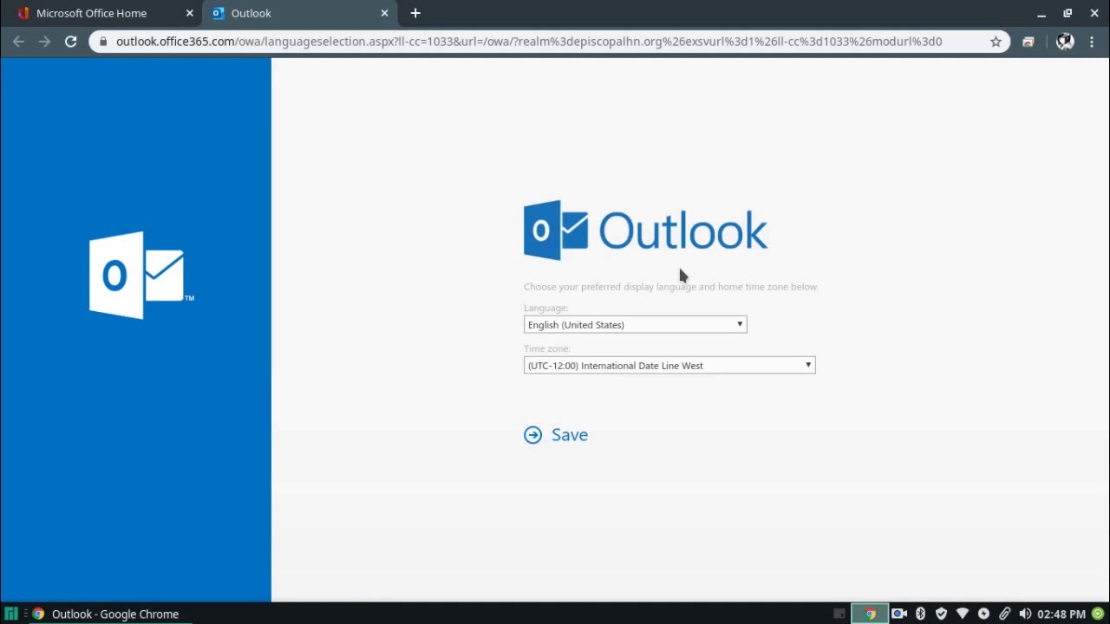
Task: Bookmark this page with the star
Action: tap(996, 41)
